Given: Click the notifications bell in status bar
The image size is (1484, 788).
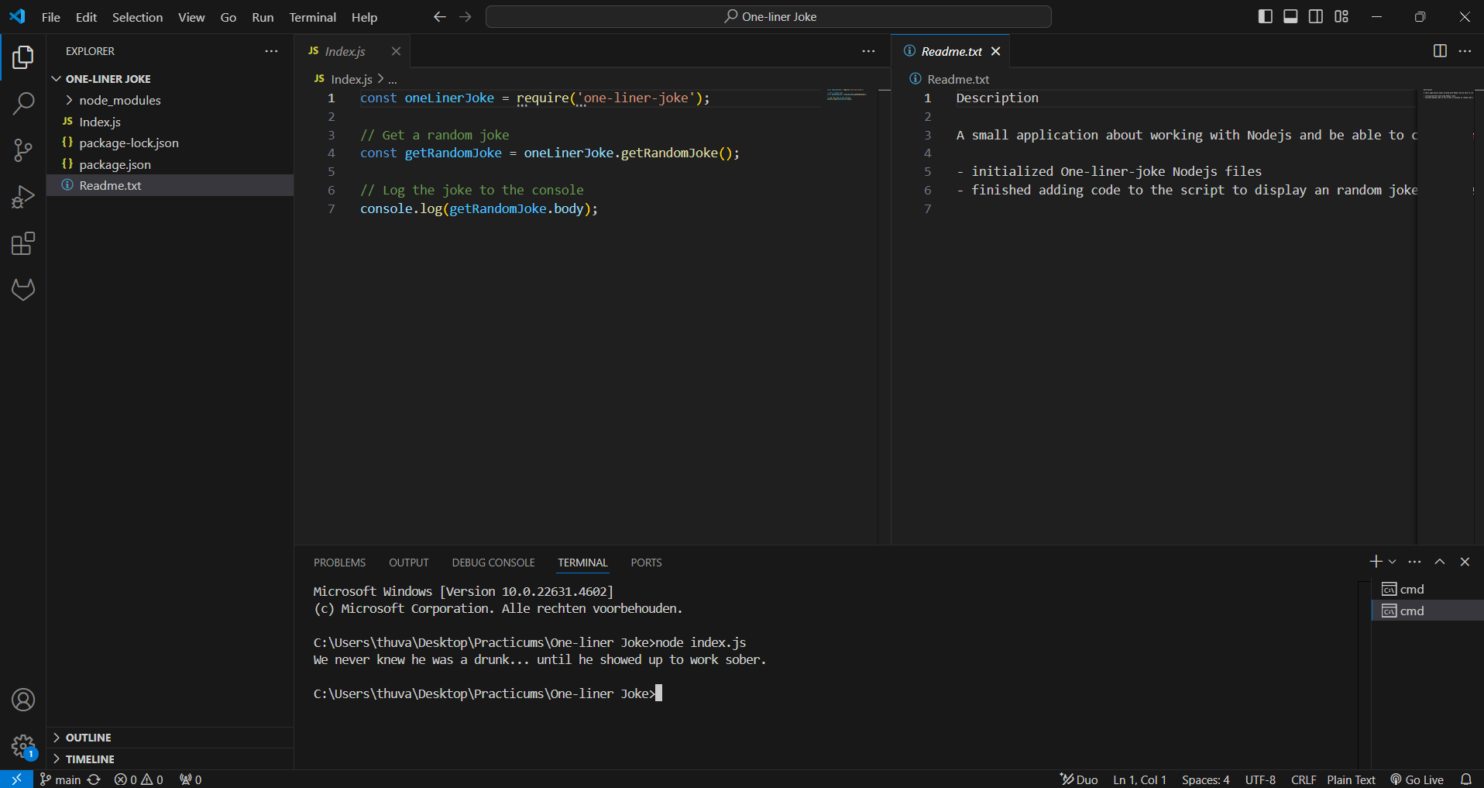Looking at the screenshot, I should (1466, 779).
